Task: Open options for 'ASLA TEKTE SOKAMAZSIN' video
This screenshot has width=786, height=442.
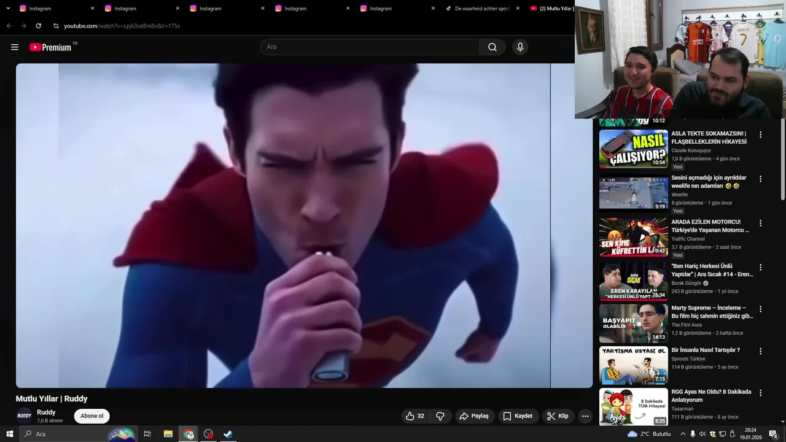Action: pos(760,134)
